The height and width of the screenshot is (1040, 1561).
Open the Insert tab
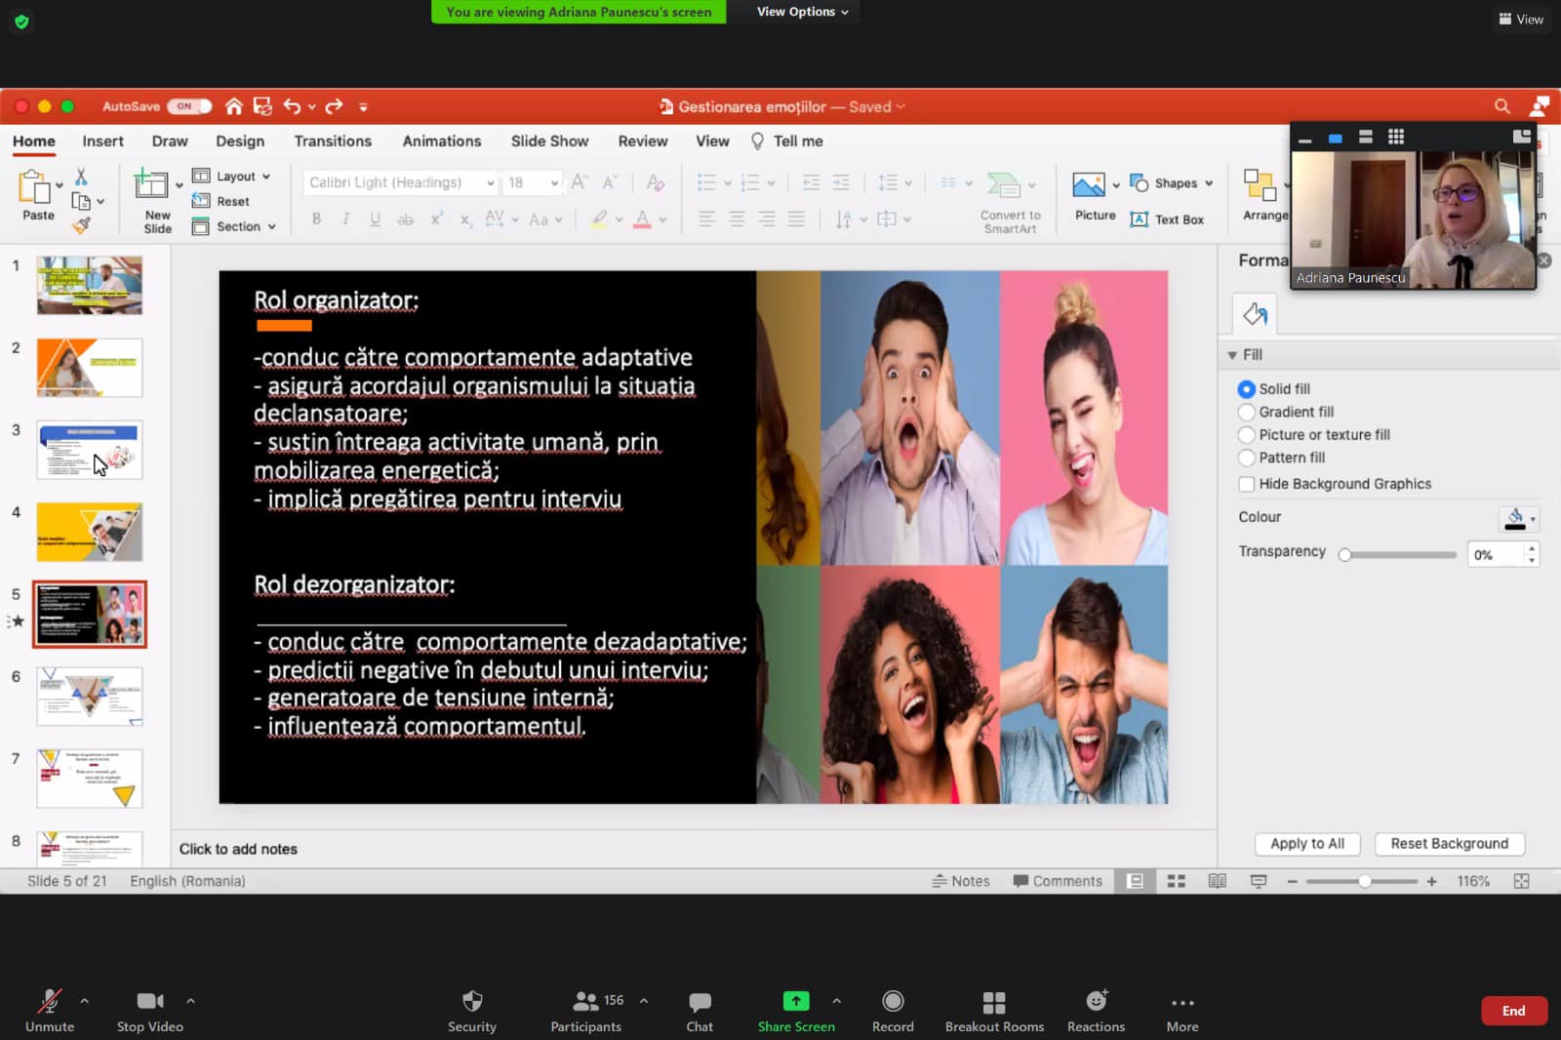pos(102,141)
